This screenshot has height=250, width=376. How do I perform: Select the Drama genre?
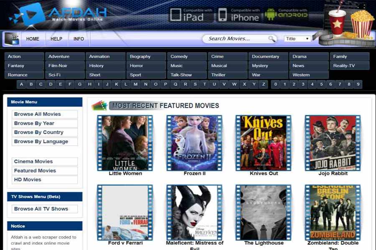(309, 57)
